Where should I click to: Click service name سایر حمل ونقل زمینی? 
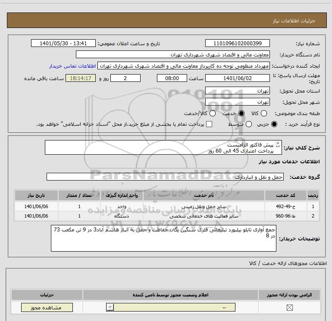tap(204, 206)
